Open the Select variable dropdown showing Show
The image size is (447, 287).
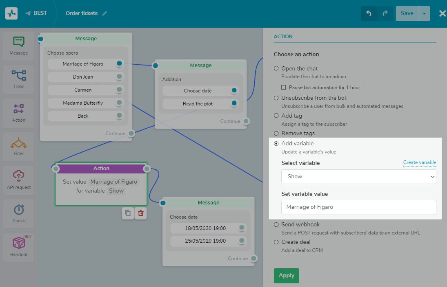(x=358, y=177)
